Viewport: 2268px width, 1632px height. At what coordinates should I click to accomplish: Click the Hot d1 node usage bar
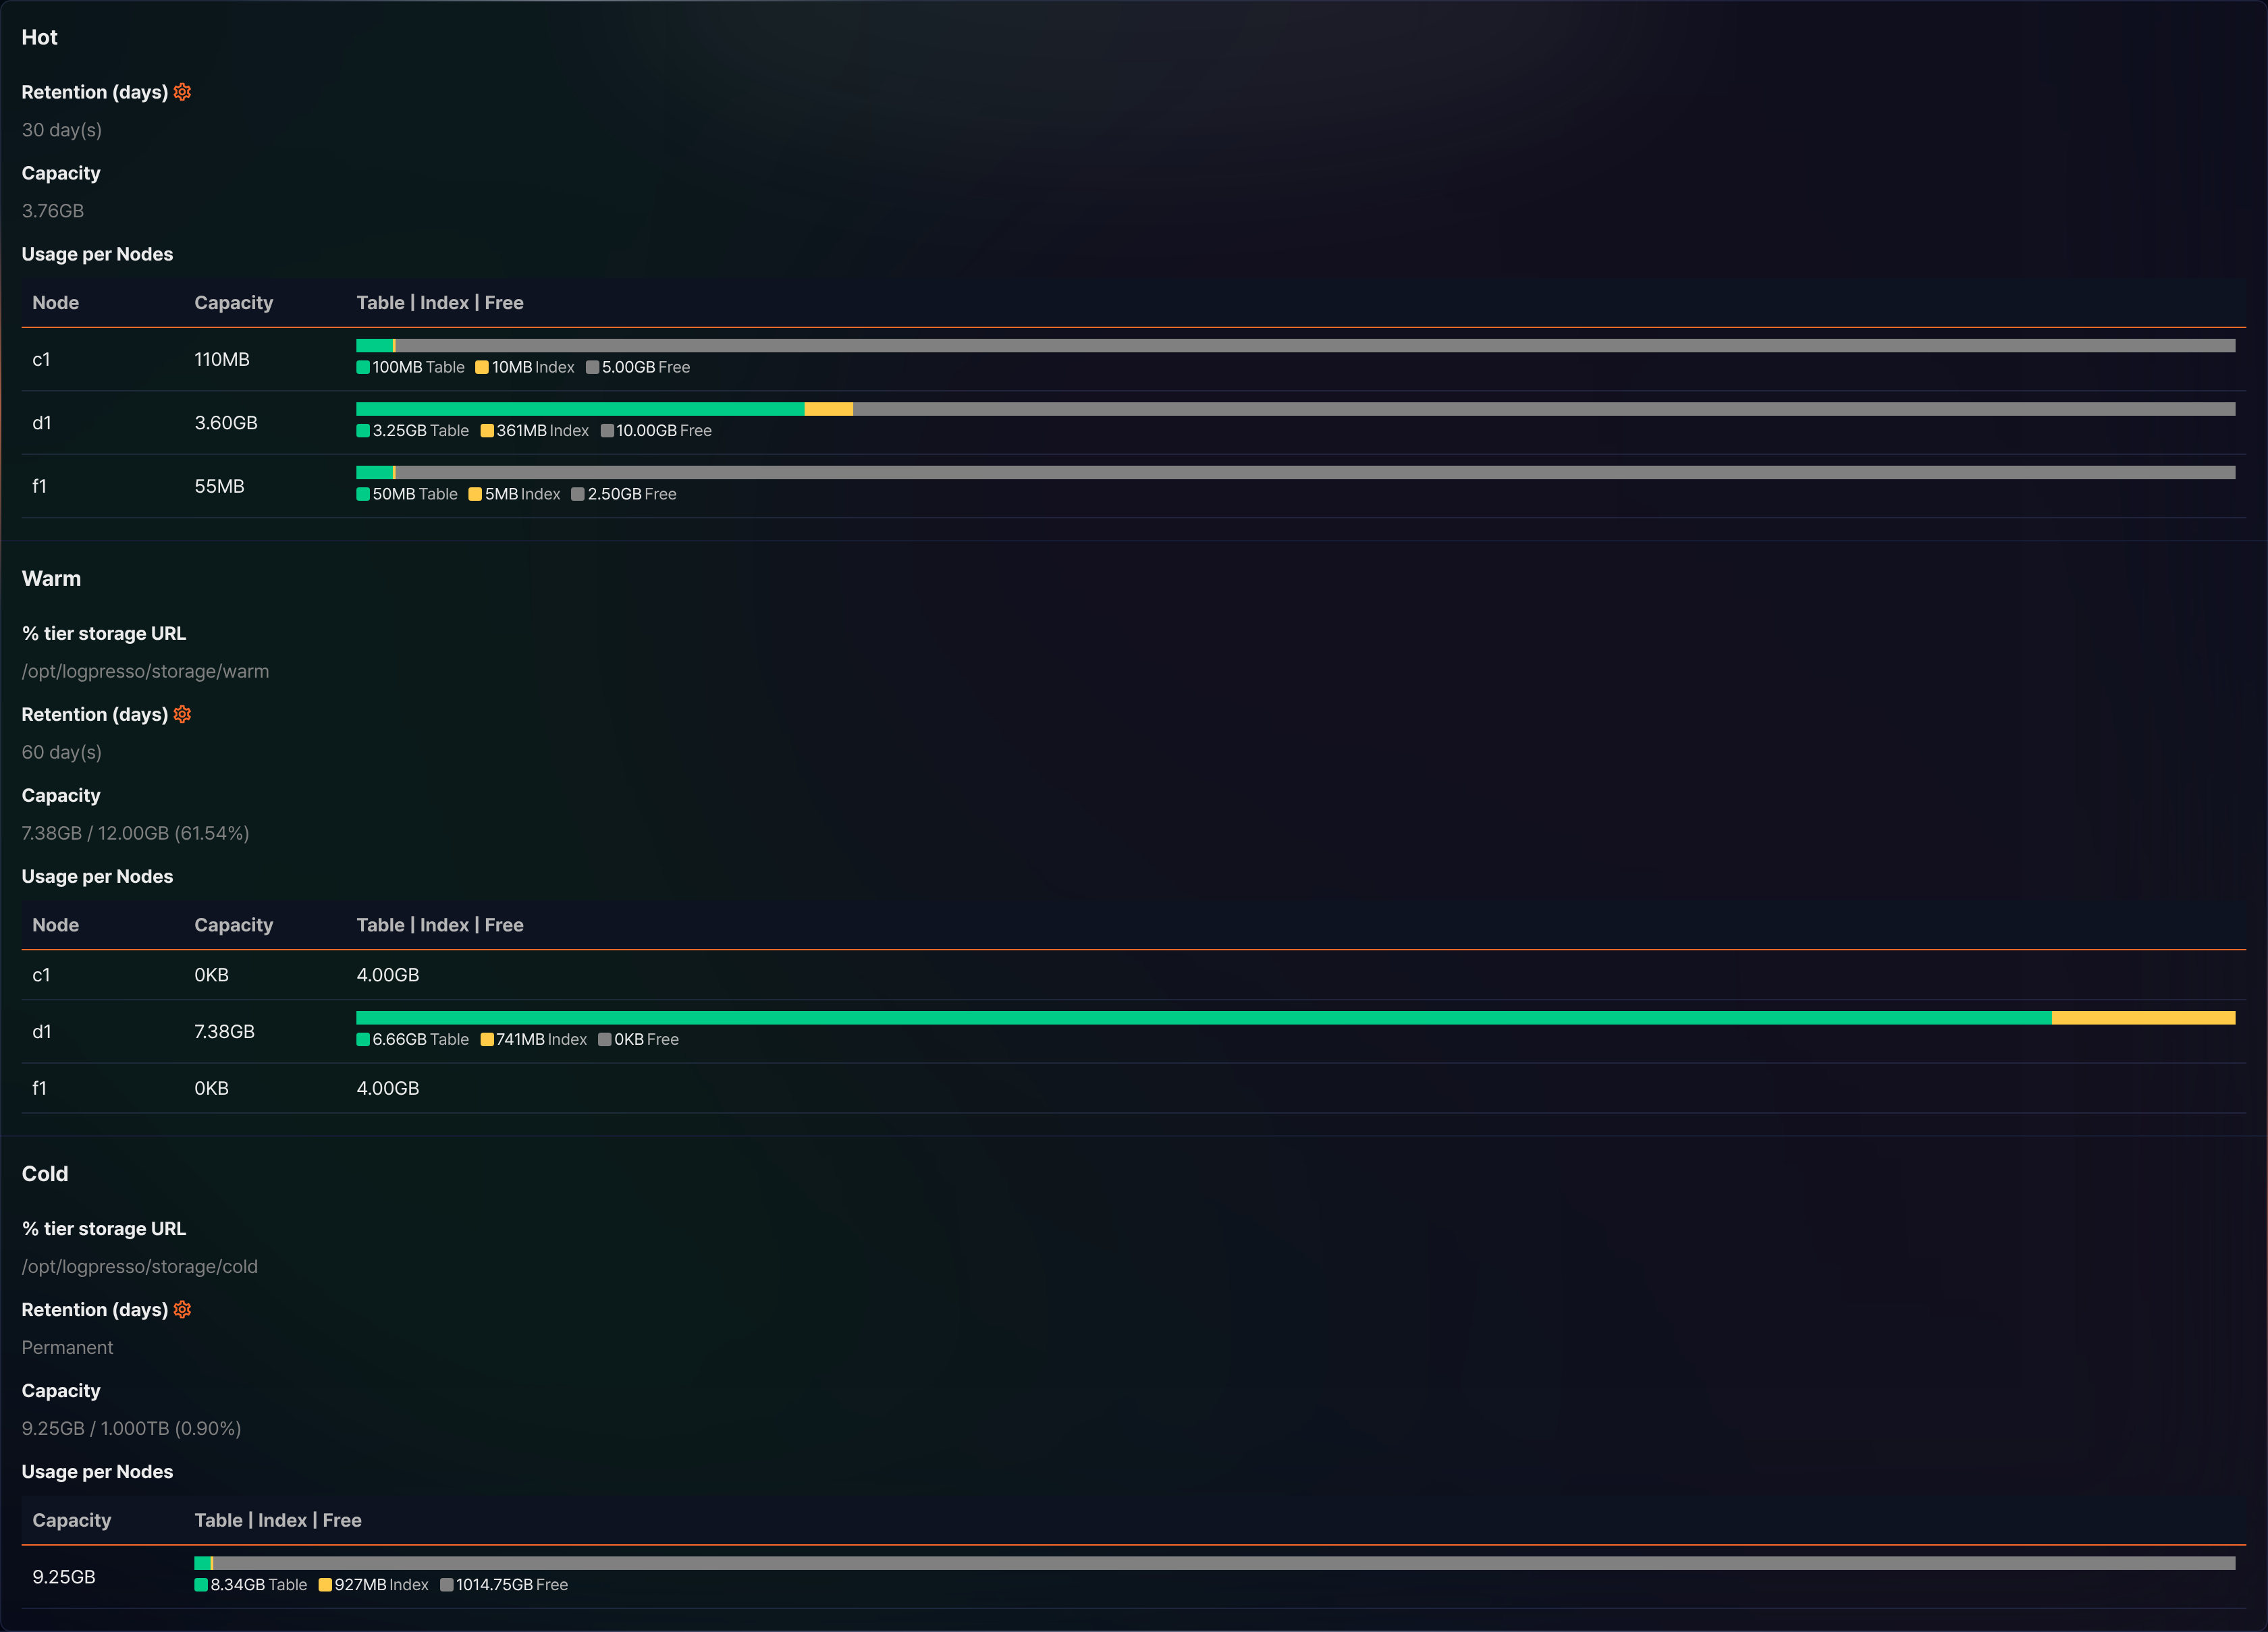click(1295, 409)
